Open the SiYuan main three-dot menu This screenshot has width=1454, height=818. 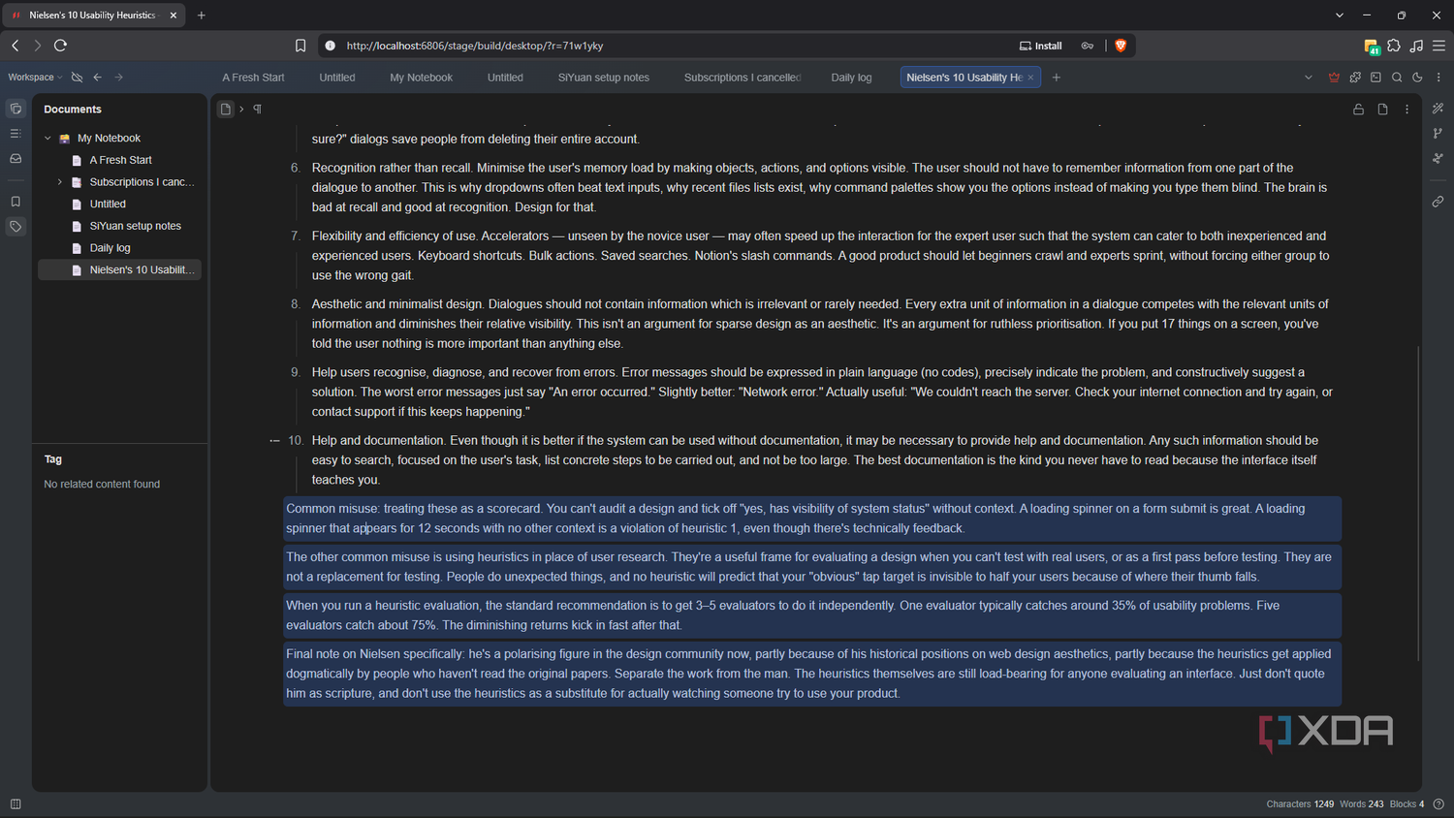[1438, 78]
